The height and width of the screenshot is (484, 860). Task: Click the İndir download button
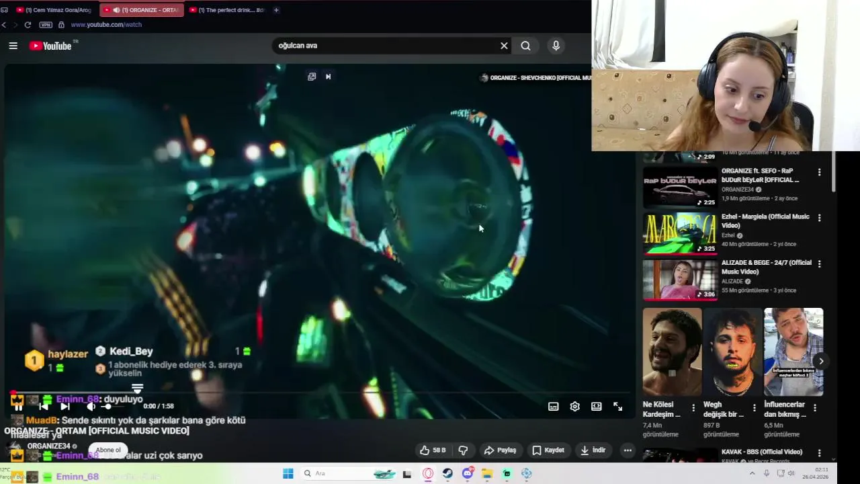point(593,450)
